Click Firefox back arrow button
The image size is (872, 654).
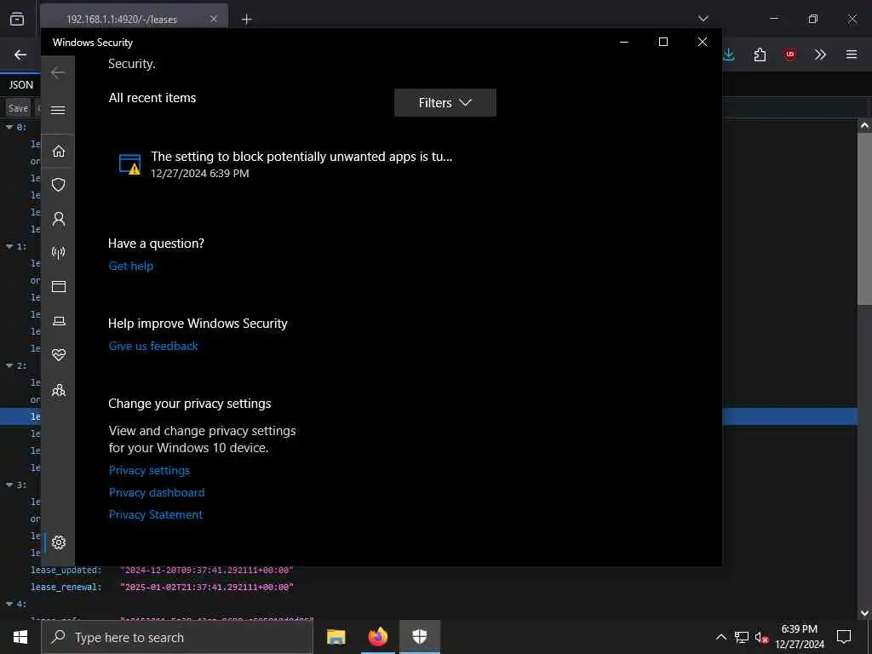(20, 54)
